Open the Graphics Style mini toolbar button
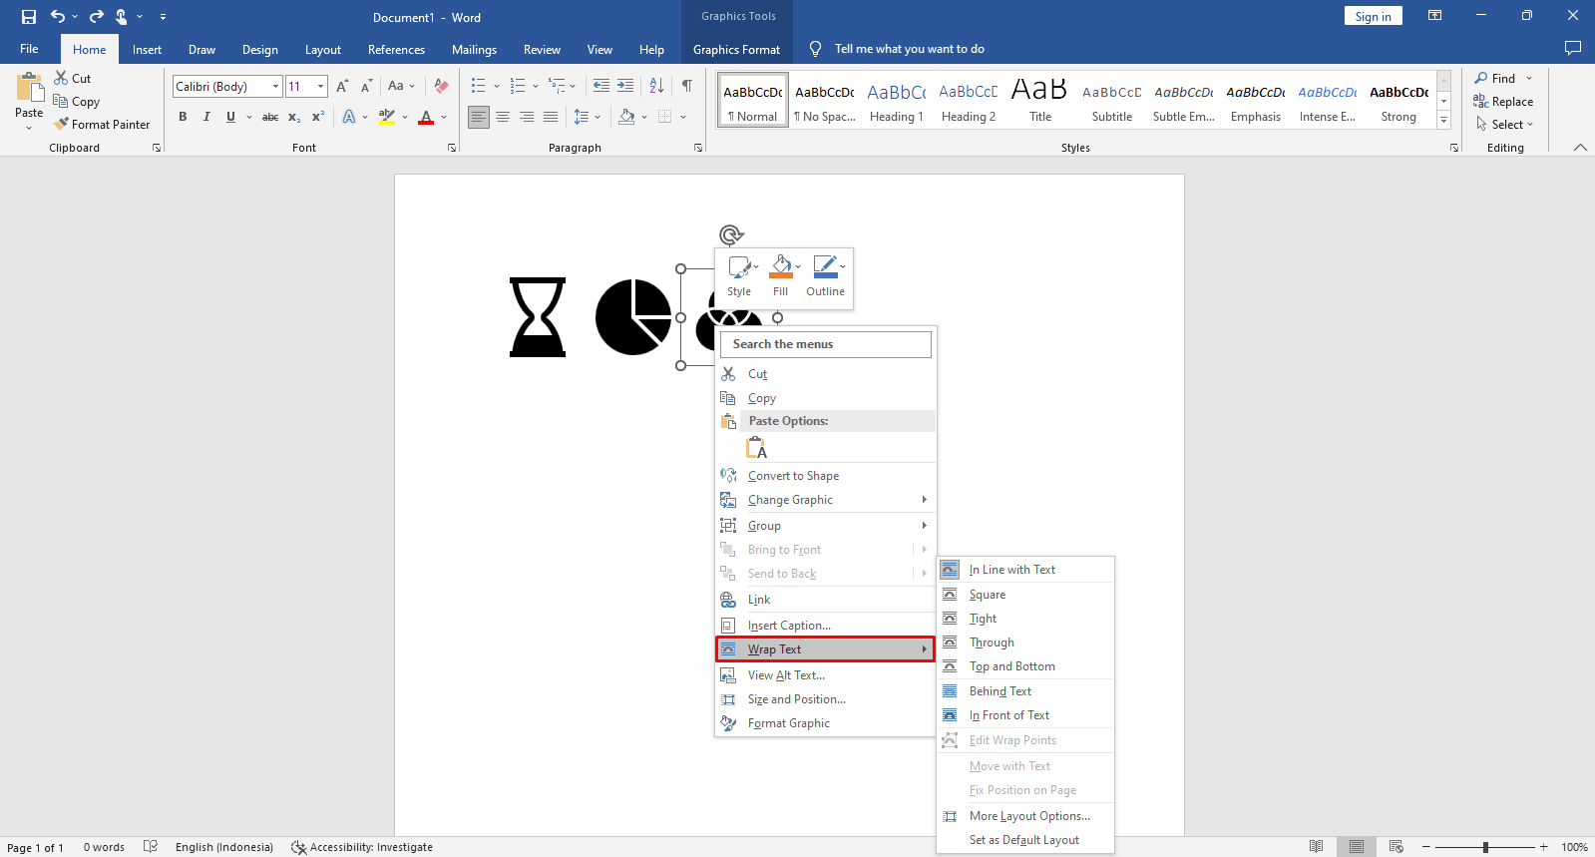The image size is (1595, 857). click(739, 276)
